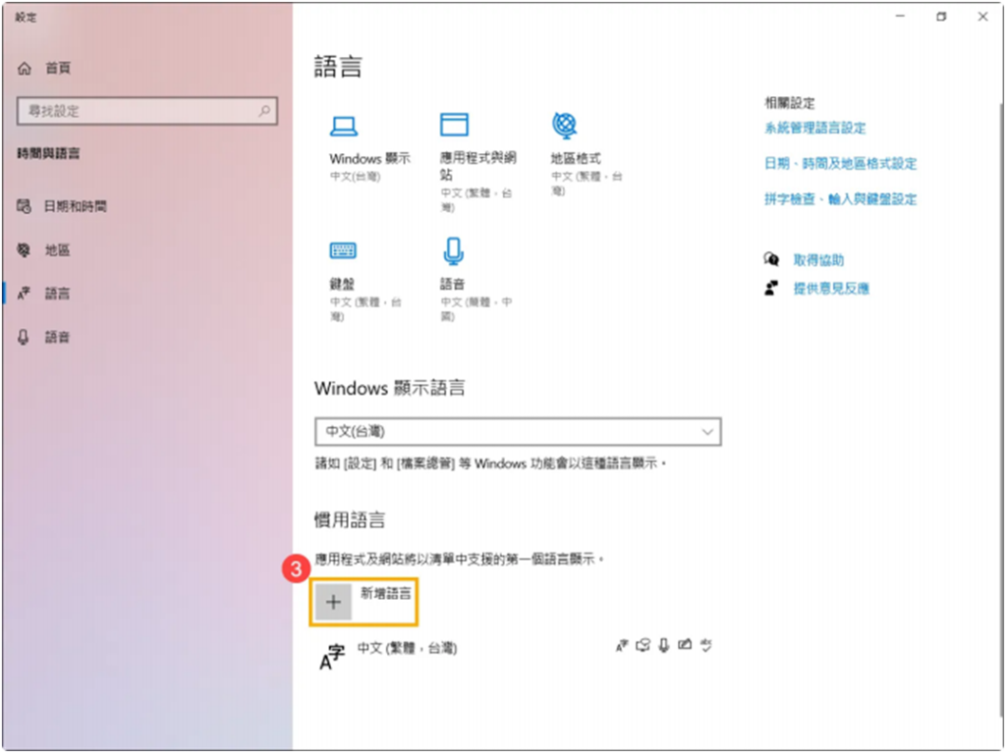The width and height of the screenshot is (1006, 753).
Task: Open the 語音 microphone icon tile
Action: [x=453, y=251]
